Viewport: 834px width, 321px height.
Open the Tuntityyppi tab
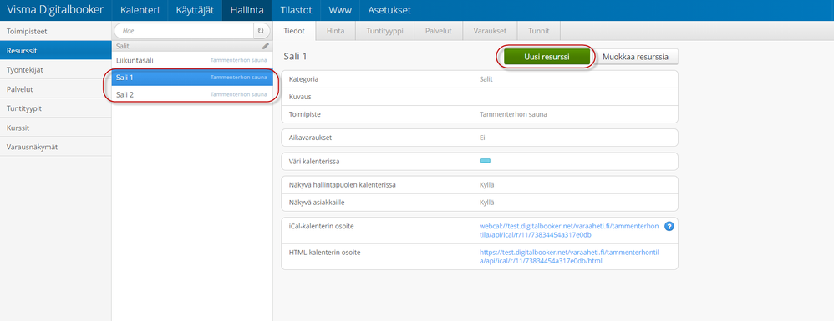point(384,31)
